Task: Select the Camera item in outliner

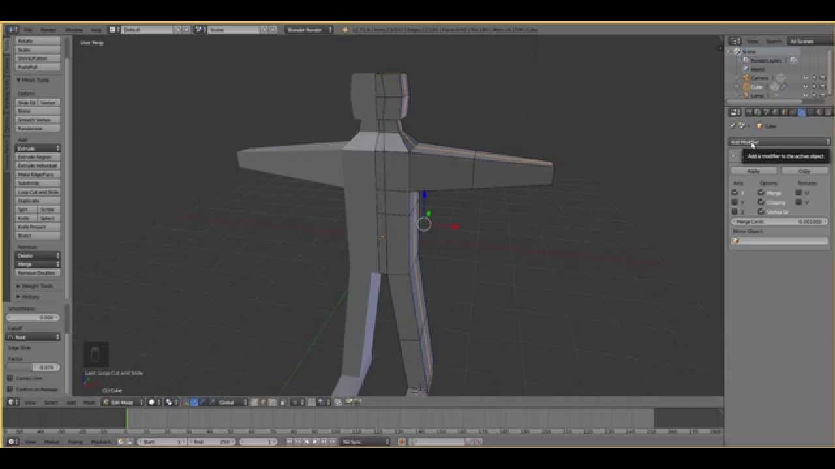Action: coord(759,78)
